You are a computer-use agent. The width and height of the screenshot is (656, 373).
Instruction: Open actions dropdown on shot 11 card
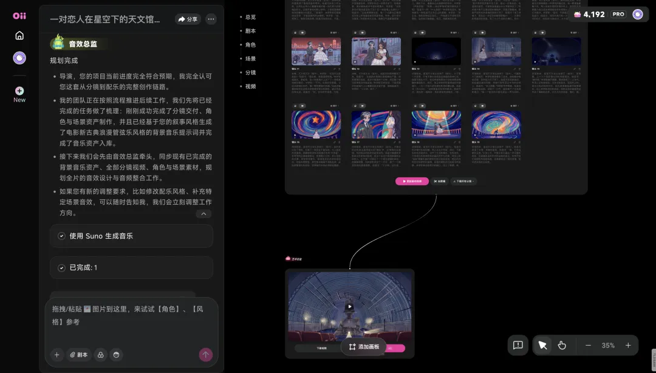pyautogui.click(x=334, y=33)
